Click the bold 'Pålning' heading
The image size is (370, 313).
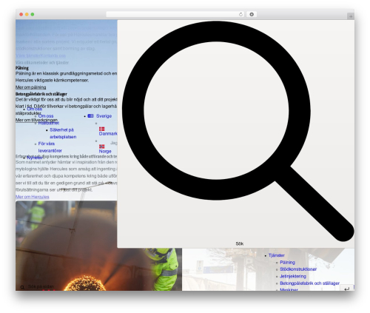point(22,68)
